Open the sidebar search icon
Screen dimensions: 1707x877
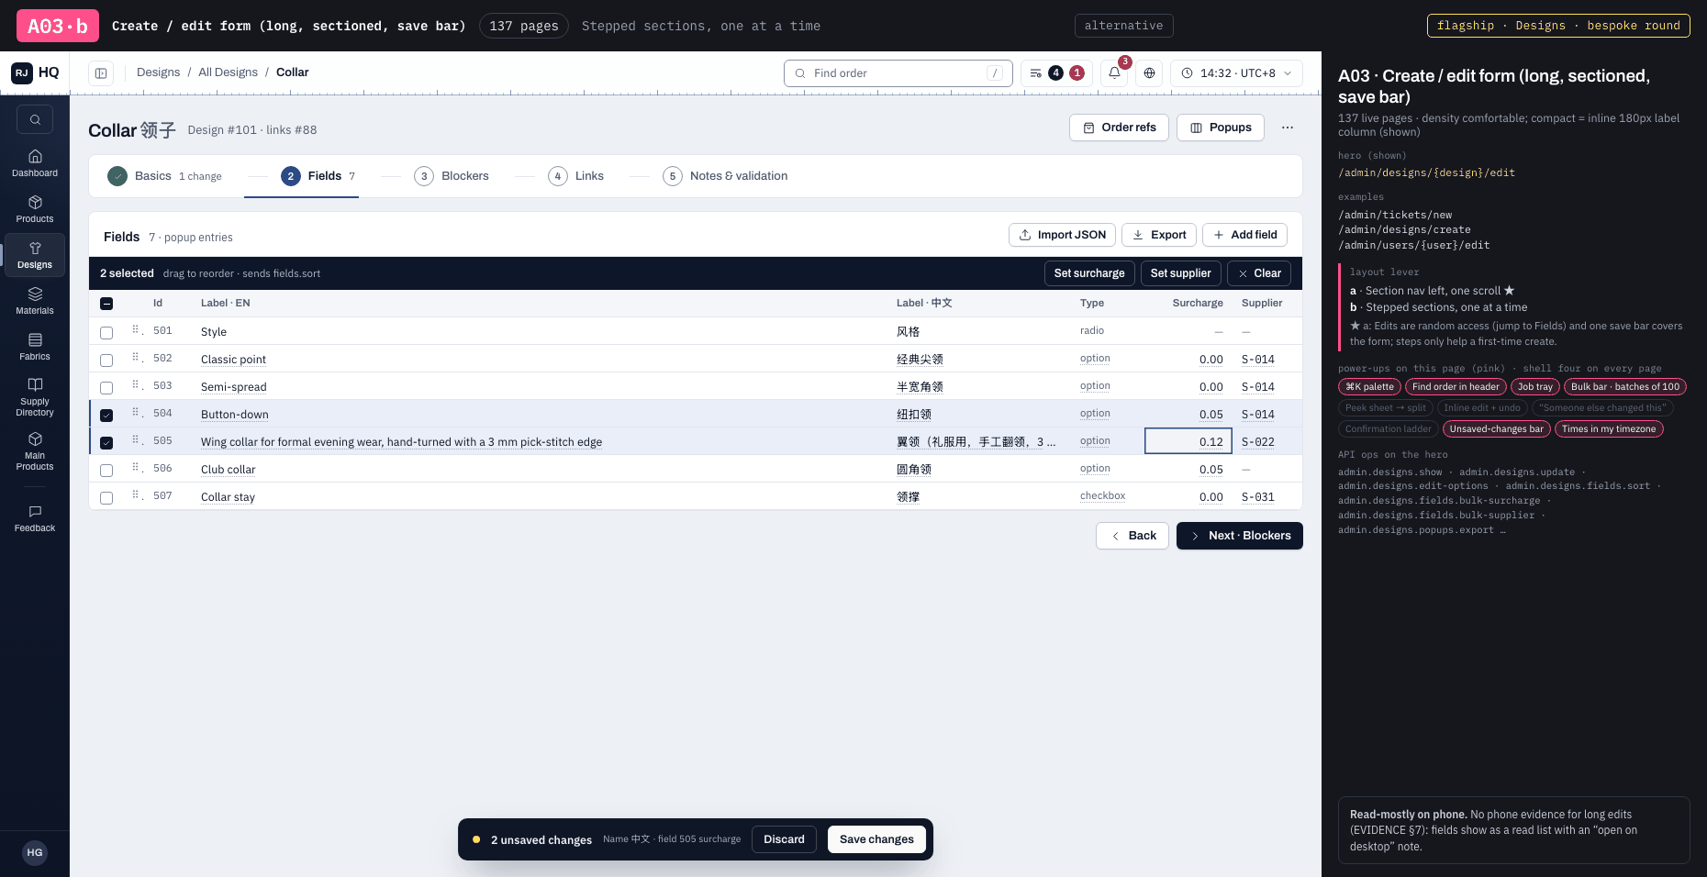(x=35, y=119)
